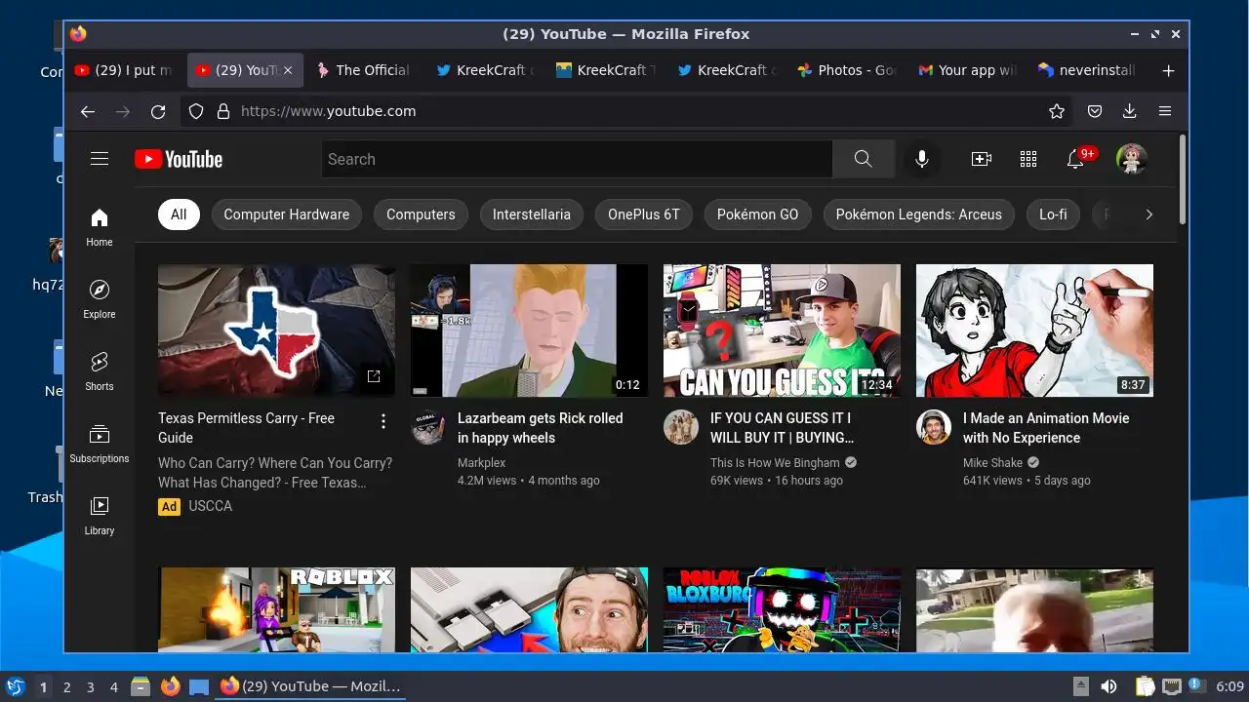
Task: Switch to the "(29) I put m" tab
Action: [x=123, y=70]
